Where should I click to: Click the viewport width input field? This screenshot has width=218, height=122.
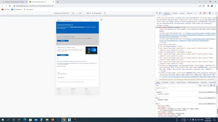73,13
